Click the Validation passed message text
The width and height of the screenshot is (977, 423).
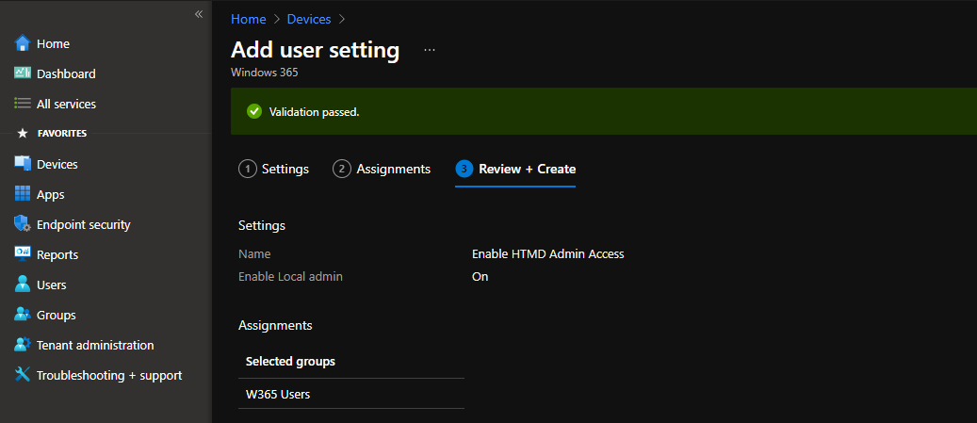pyautogui.click(x=314, y=112)
